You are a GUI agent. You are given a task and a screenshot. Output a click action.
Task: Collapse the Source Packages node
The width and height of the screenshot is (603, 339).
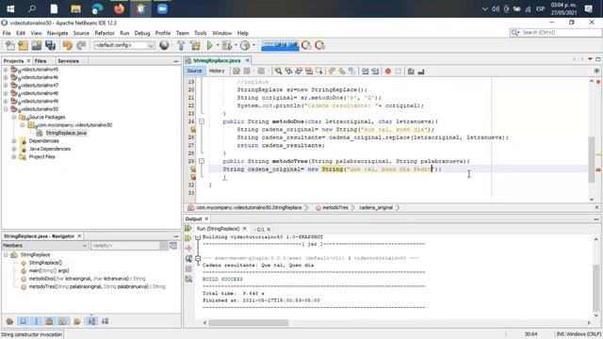pyautogui.click(x=14, y=117)
